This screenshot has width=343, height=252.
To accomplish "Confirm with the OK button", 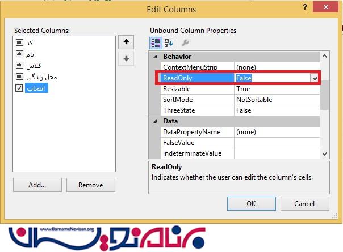I will (252, 203).
